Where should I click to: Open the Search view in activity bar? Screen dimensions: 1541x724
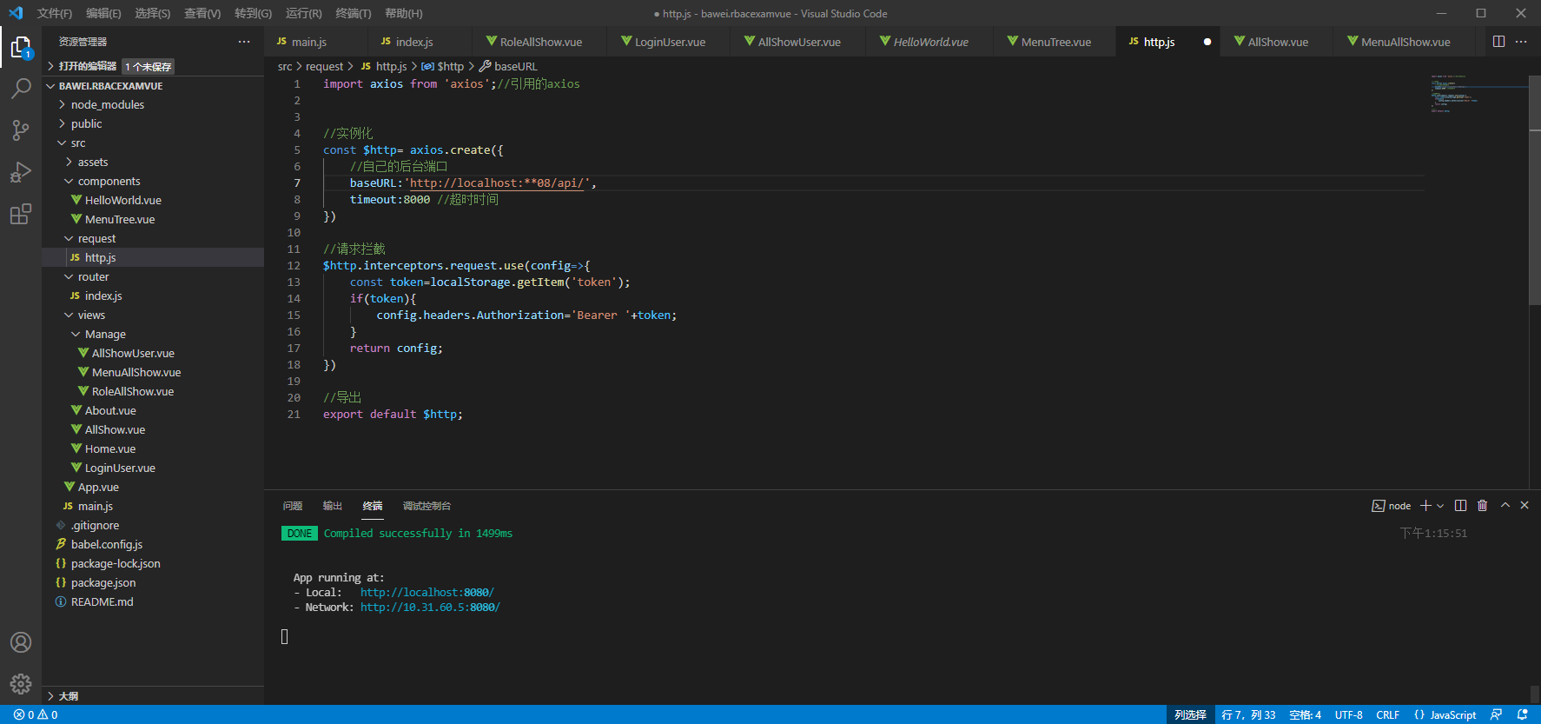pyautogui.click(x=21, y=88)
